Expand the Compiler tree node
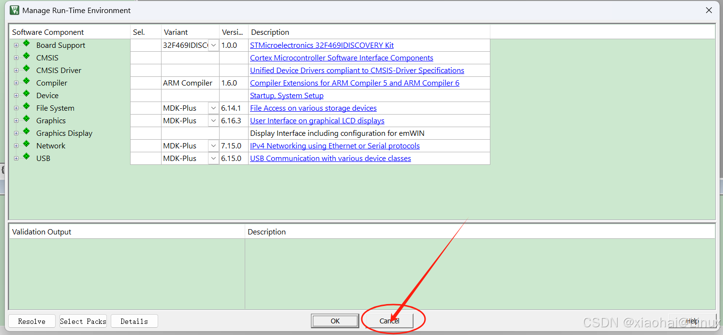This screenshot has height=335, width=723. pyautogui.click(x=16, y=83)
